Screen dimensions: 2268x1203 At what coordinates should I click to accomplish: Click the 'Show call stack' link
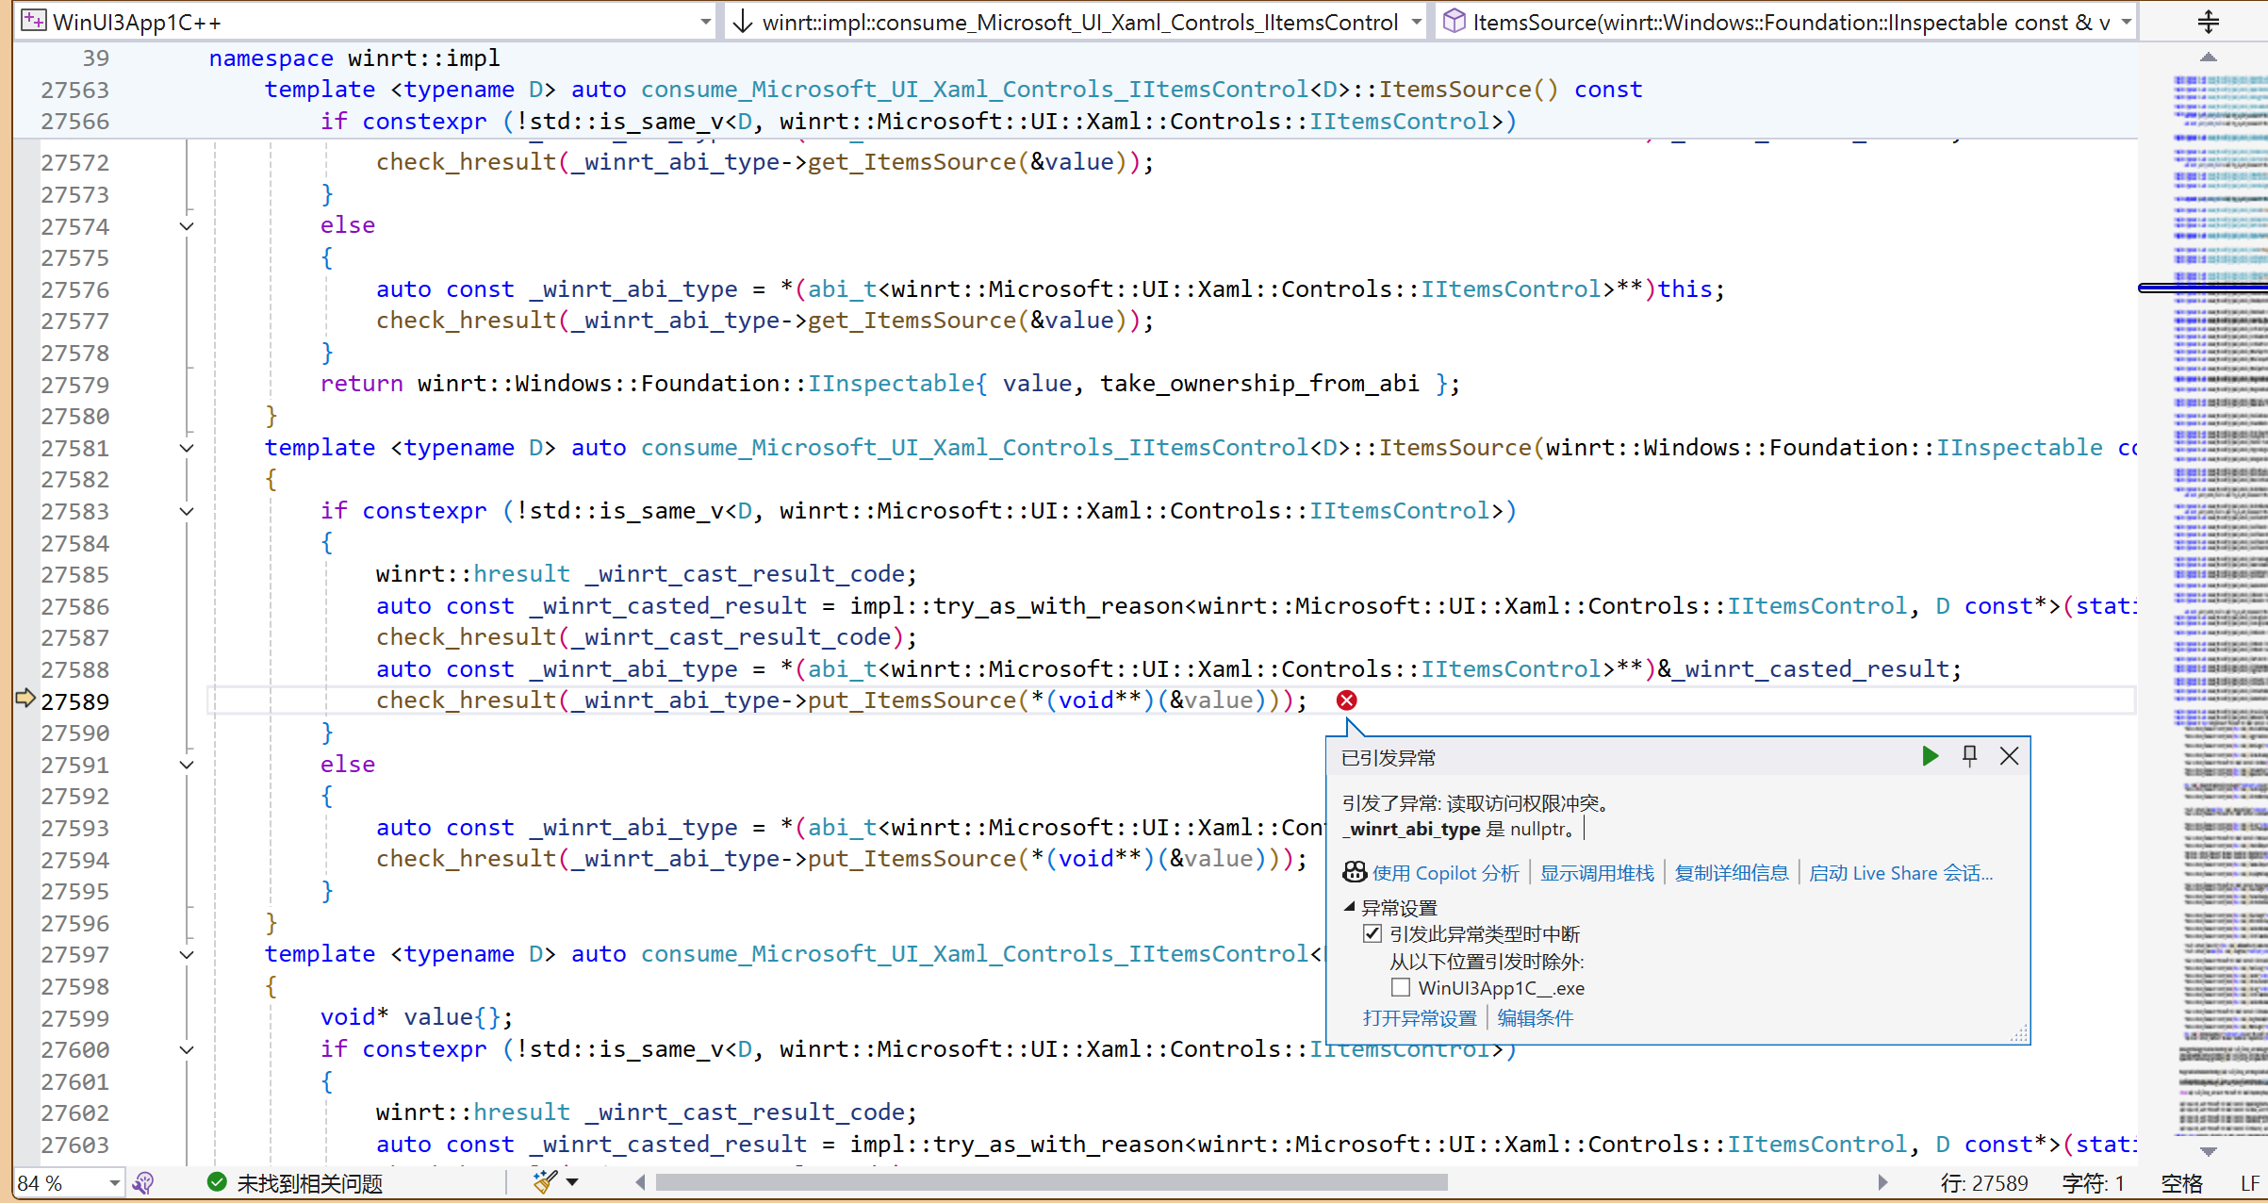[x=1597, y=873]
